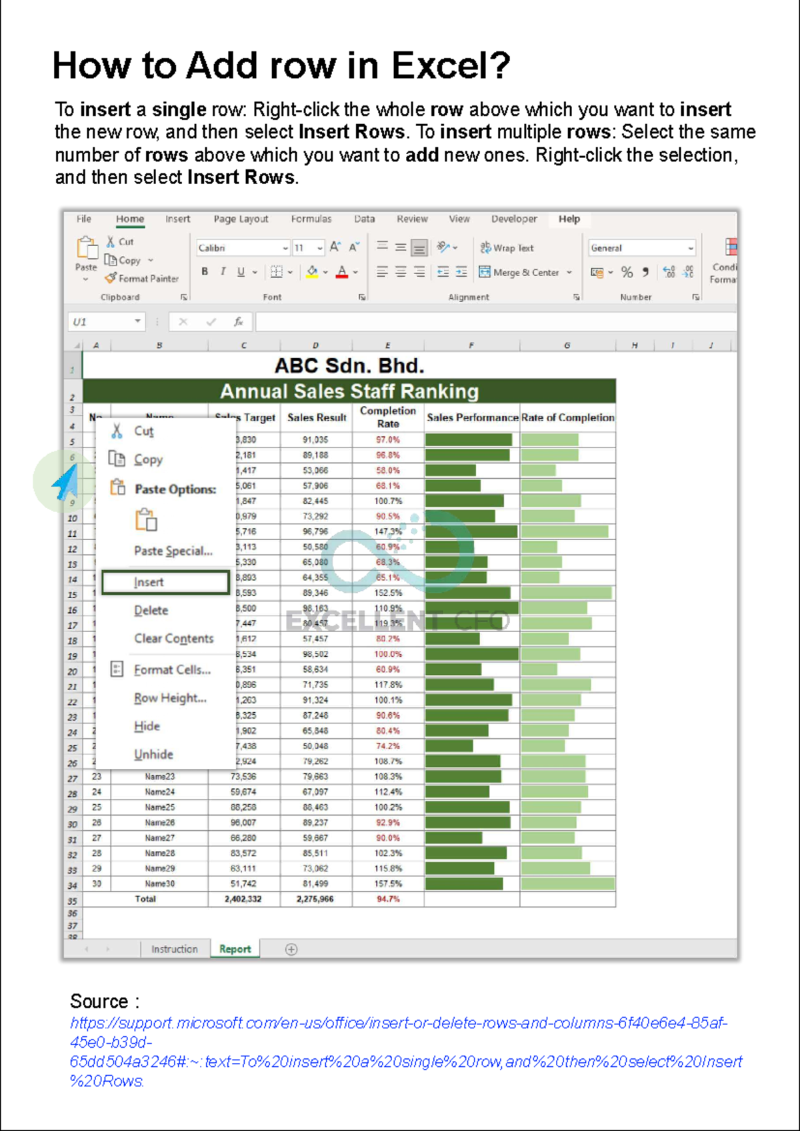Choose Delete from the context menu
Viewport: 800px width, 1131px height.
(x=151, y=610)
